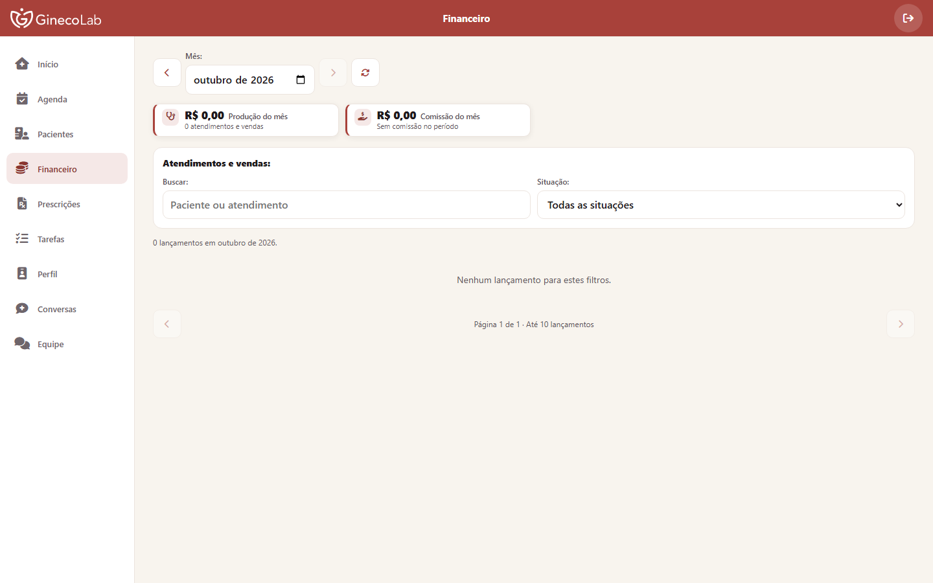Screen dimensions: 933x583
Task: Click the Tarefas checklist icon
Action: pyautogui.click(x=22, y=238)
